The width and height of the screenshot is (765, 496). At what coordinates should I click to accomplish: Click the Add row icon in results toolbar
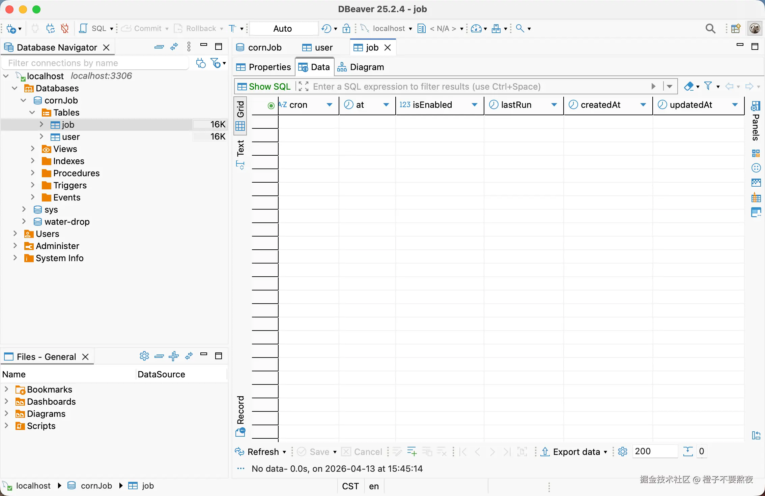coord(412,452)
